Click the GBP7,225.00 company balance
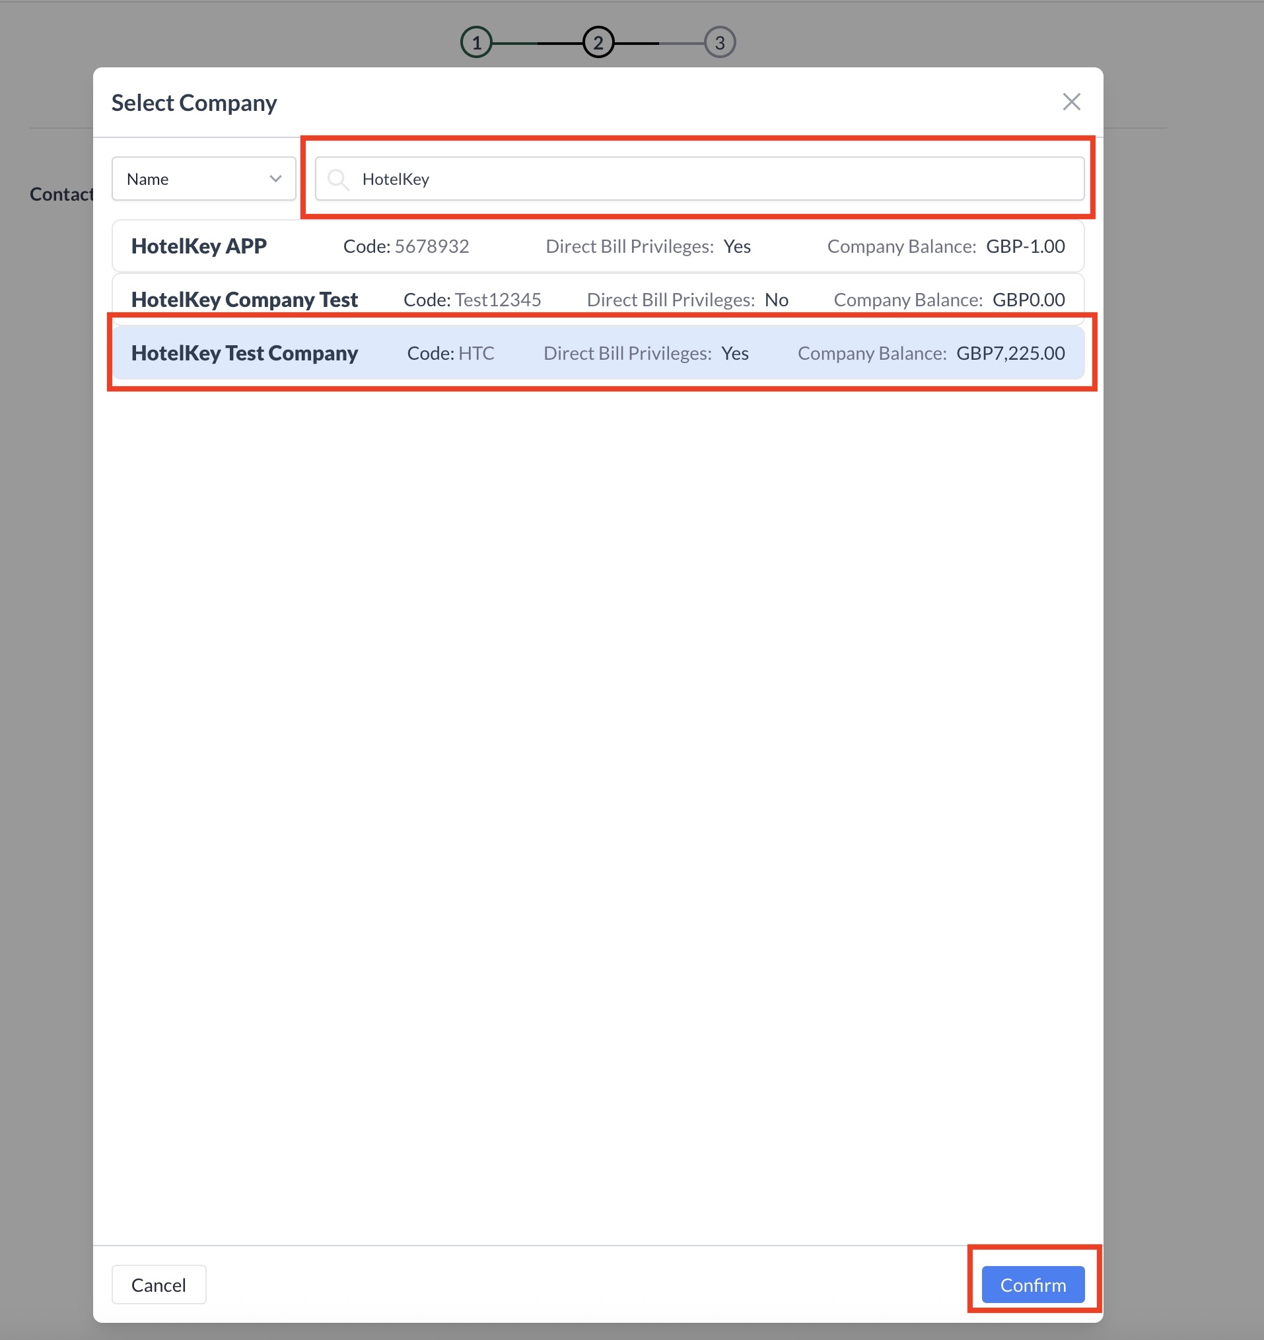Viewport: 1264px width, 1340px height. coord(1010,353)
